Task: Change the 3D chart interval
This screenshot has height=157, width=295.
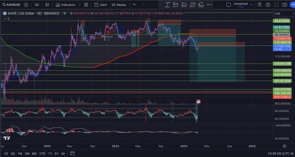Action: point(37,5)
